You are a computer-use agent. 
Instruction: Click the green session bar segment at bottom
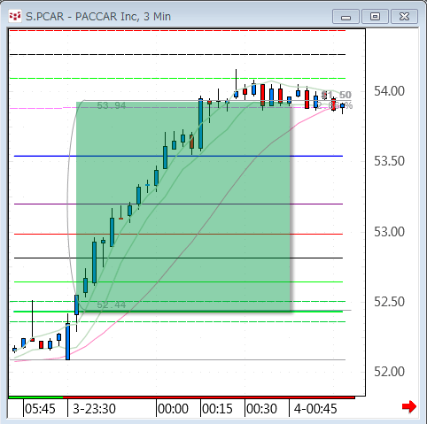coord(35,397)
